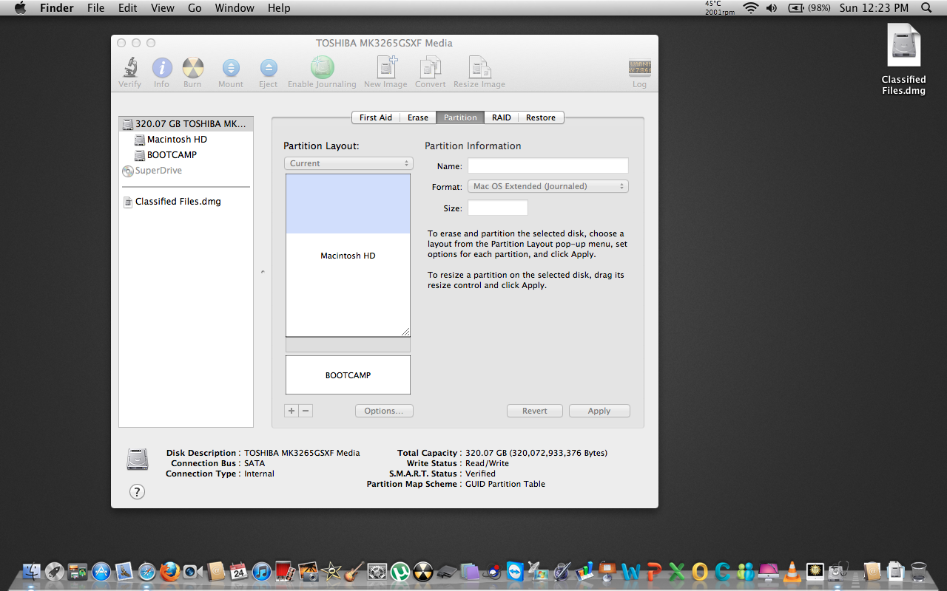Select the Partition tab
Viewport: 947px width, 591px height.
point(460,117)
